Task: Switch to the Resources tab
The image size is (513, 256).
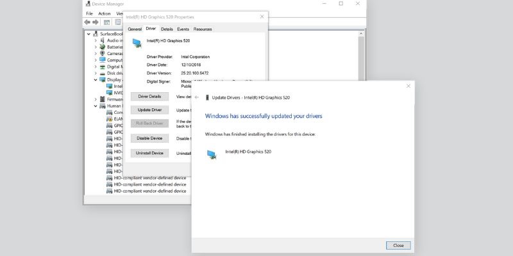Action: [203, 29]
